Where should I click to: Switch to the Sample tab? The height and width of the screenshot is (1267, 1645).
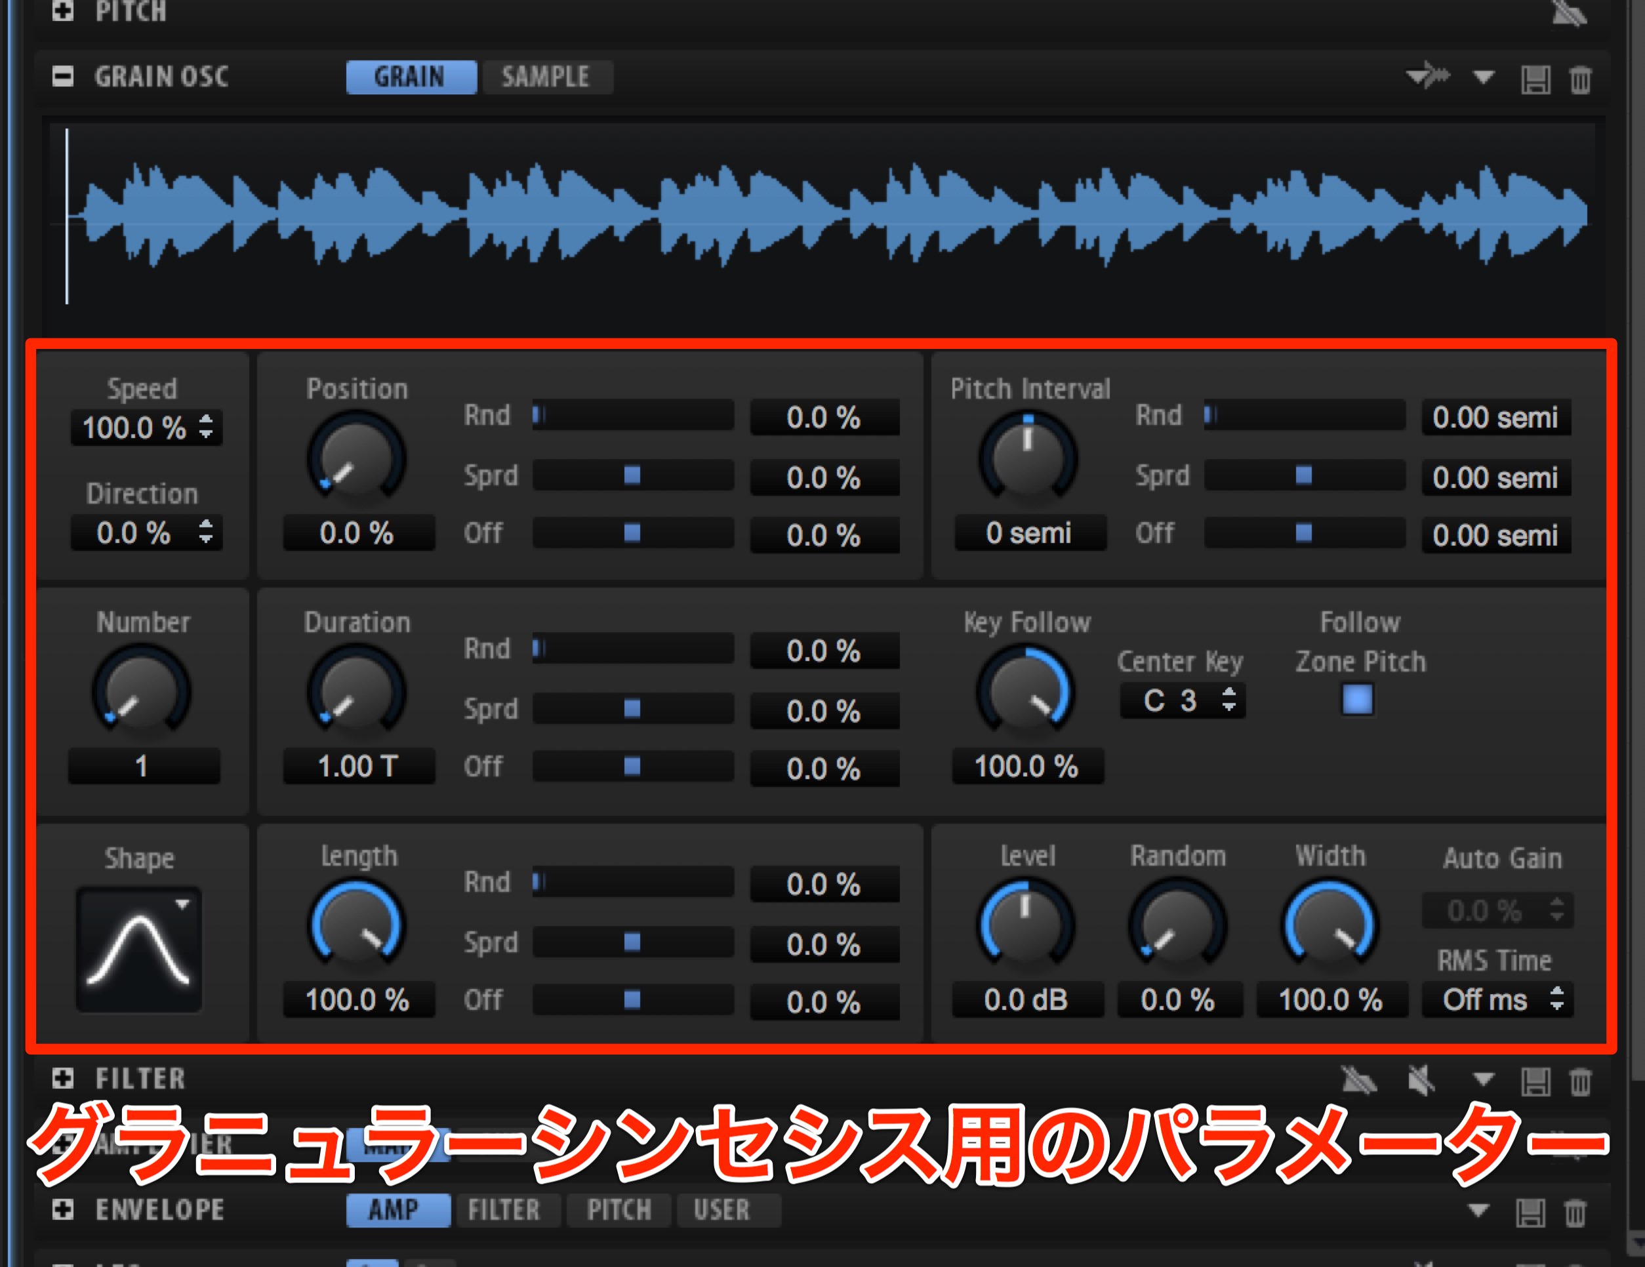coord(546,77)
